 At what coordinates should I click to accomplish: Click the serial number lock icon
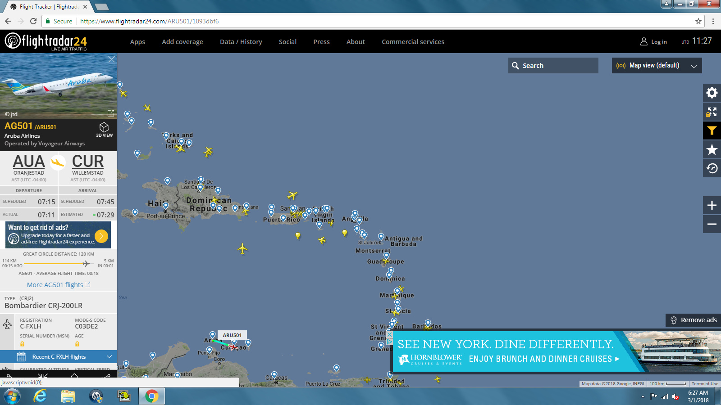click(x=22, y=344)
